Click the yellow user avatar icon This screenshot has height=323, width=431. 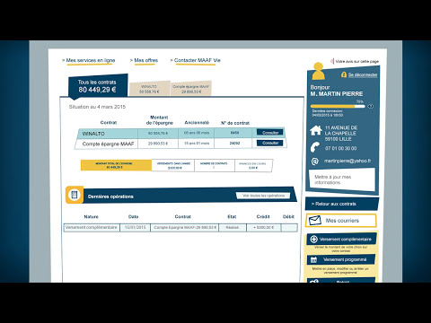point(318,71)
